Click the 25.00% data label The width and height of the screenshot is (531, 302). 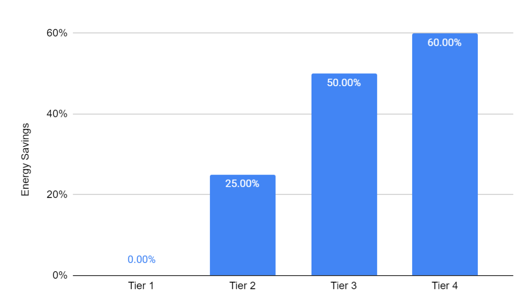242,184
